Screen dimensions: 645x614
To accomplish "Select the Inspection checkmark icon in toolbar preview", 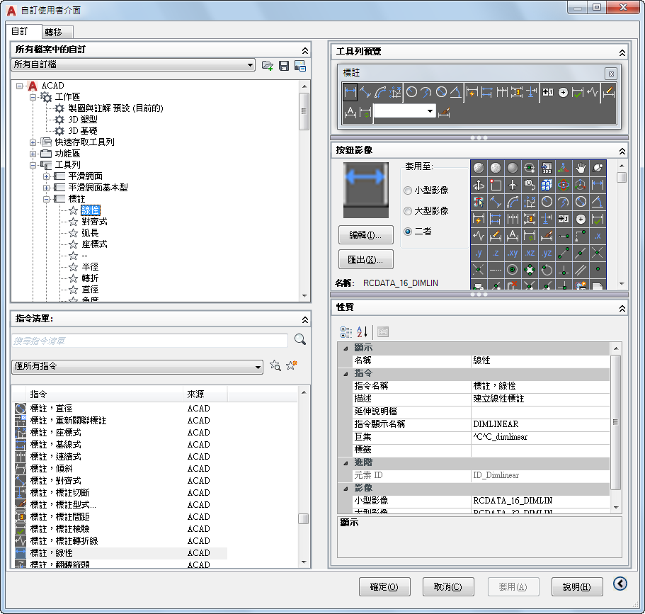I will coord(578,92).
